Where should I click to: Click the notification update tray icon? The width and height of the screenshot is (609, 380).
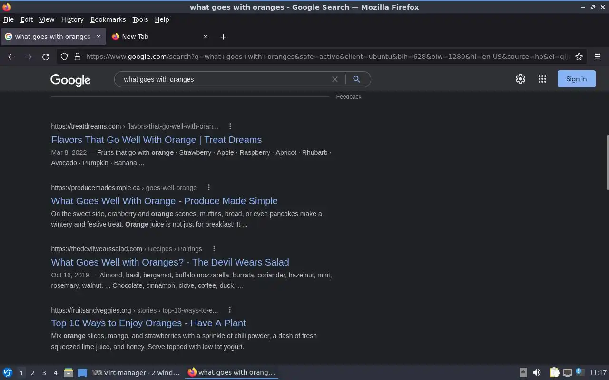pyautogui.click(x=579, y=372)
